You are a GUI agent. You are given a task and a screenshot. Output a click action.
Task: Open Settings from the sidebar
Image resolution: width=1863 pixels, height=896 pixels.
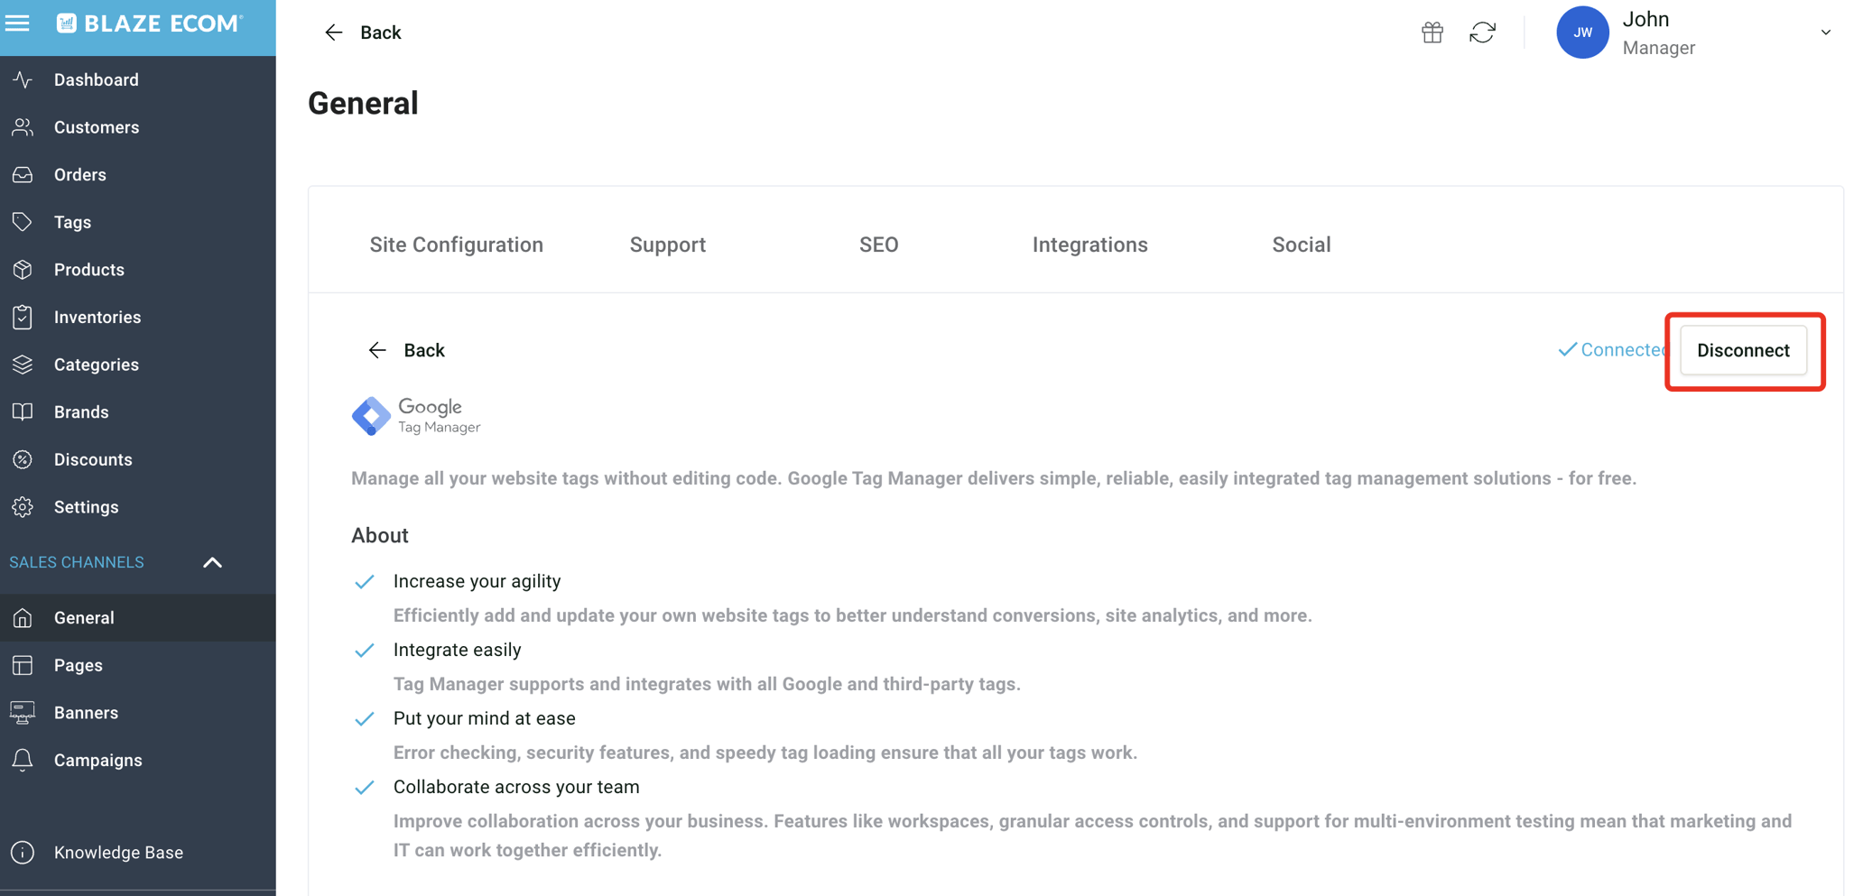[87, 506]
